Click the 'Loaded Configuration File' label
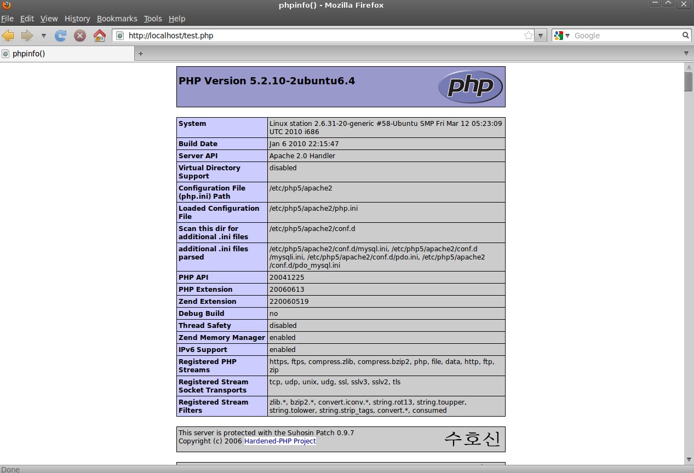 pos(219,212)
